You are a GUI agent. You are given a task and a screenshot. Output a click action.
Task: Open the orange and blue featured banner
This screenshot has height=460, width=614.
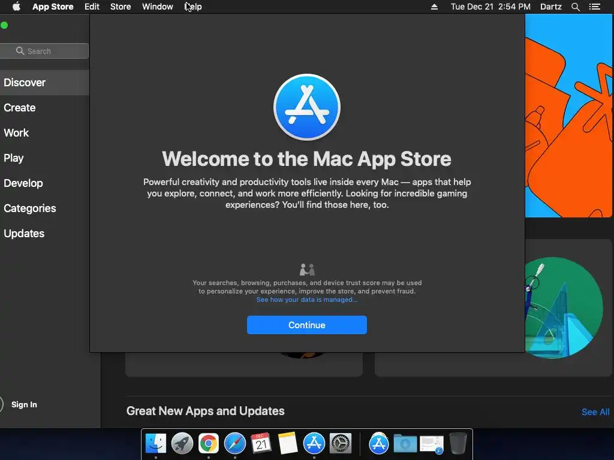coord(568,116)
